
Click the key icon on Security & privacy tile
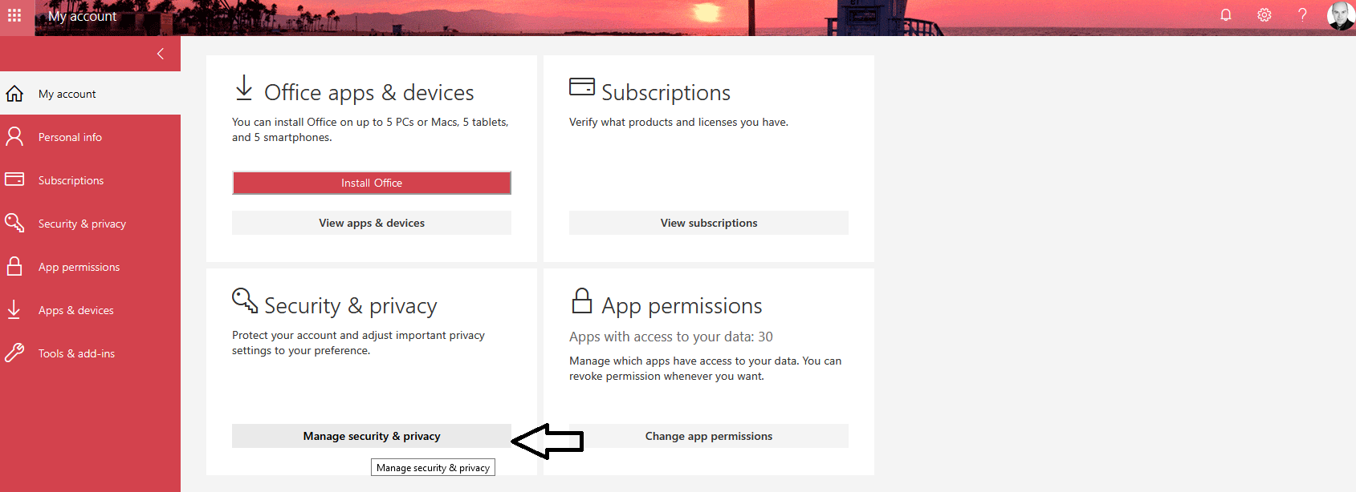click(245, 300)
